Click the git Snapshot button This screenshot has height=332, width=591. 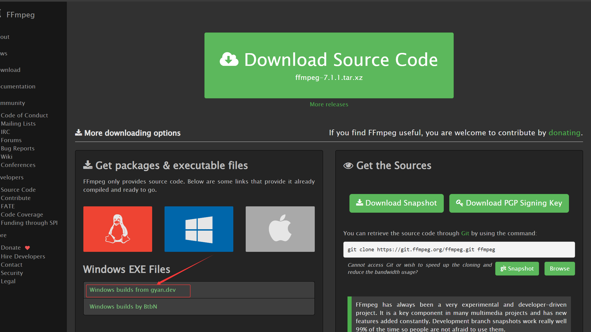tap(517, 268)
